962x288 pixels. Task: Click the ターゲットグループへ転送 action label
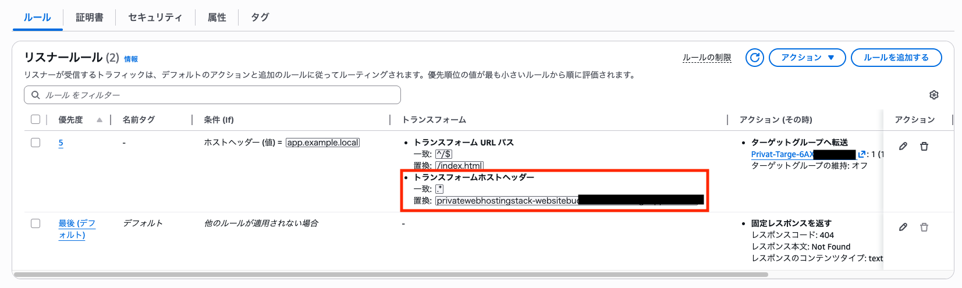[800, 143]
